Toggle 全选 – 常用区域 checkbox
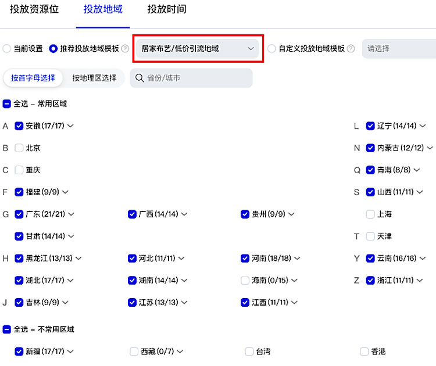This screenshot has height=366, width=436. click(6, 104)
